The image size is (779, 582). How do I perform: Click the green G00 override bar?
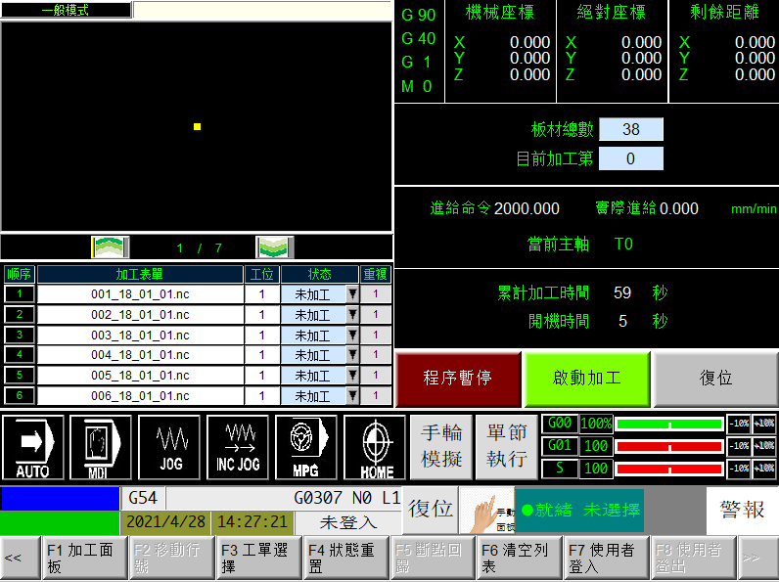pyautogui.click(x=668, y=424)
